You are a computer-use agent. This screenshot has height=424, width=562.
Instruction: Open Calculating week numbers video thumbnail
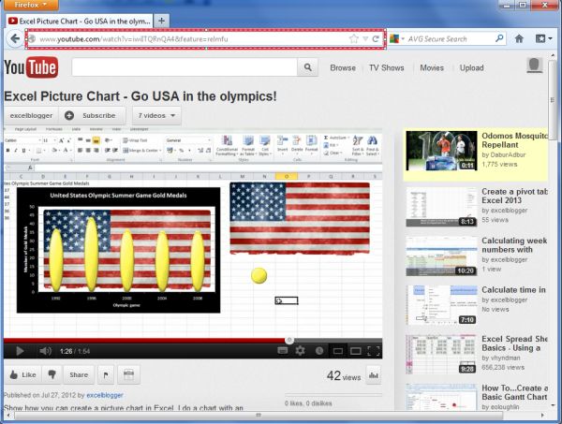(441, 256)
